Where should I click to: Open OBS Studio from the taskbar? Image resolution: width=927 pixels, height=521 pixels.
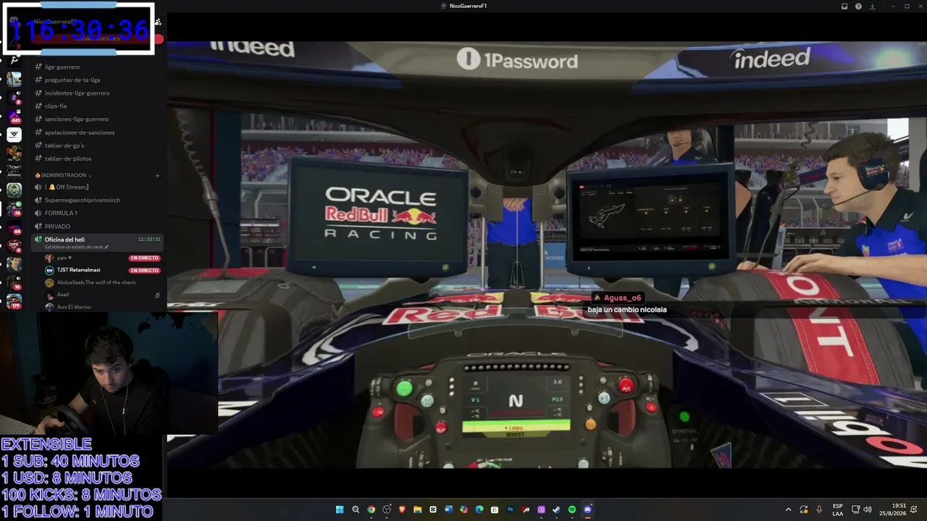point(387,509)
